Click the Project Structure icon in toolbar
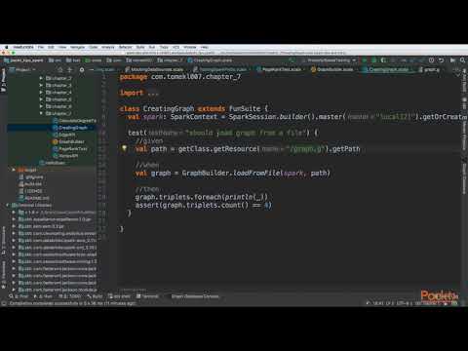Image resolution: width=468 pixels, height=351 pixels. pos(452,60)
